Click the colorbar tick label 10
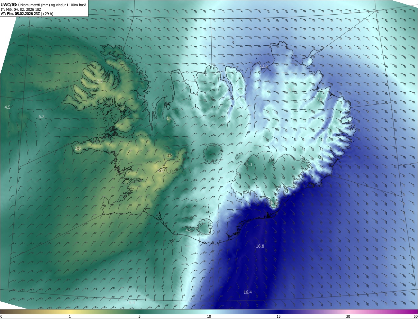The width and height of the screenshot is (418, 319). pos(209,316)
